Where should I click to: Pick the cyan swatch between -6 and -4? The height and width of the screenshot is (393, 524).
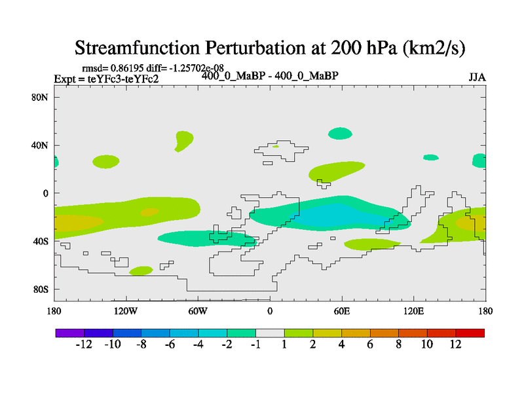point(184,333)
